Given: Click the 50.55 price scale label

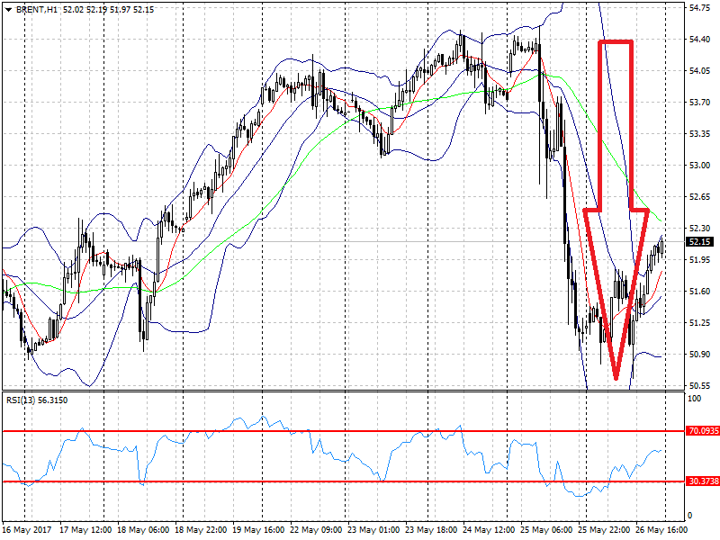Looking at the screenshot, I should [x=698, y=385].
